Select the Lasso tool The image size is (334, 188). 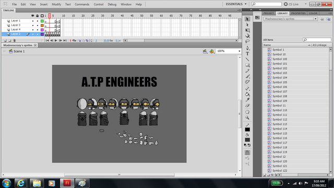[247, 41]
